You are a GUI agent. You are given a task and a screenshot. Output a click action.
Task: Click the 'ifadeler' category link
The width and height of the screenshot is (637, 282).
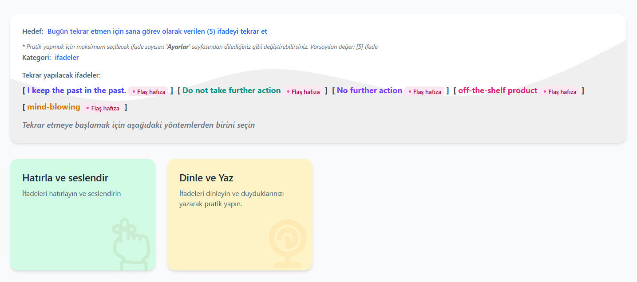(x=67, y=58)
